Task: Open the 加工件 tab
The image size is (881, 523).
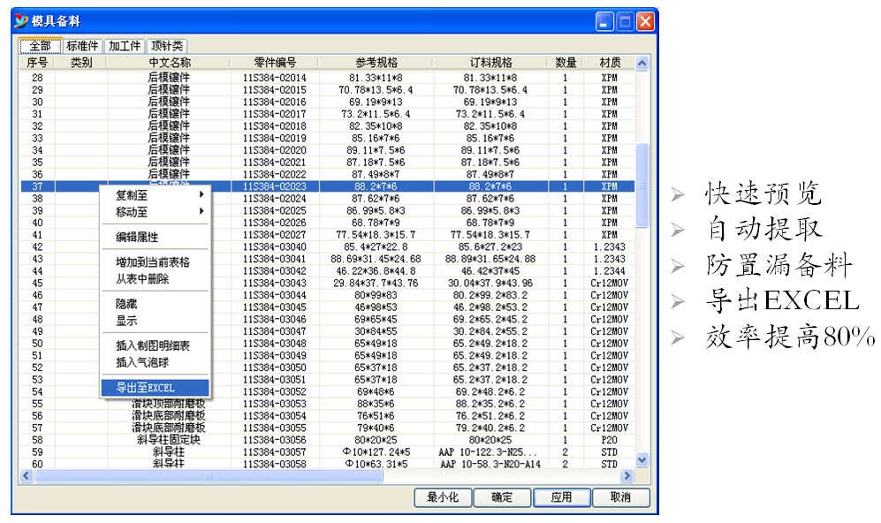Action: click(124, 46)
